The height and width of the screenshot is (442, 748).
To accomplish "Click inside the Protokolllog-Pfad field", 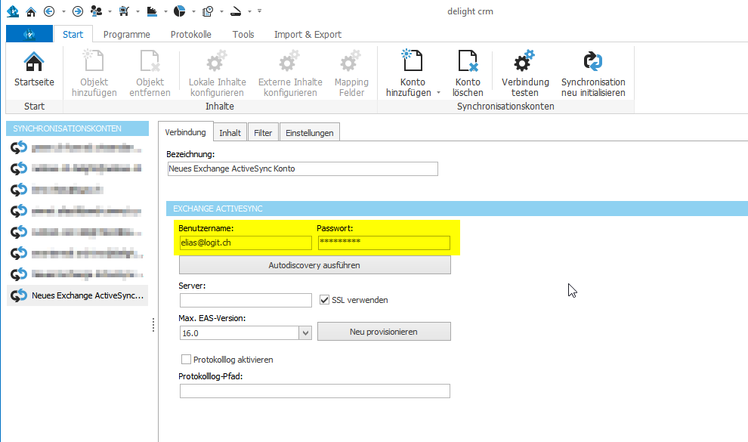I will [x=314, y=391].
